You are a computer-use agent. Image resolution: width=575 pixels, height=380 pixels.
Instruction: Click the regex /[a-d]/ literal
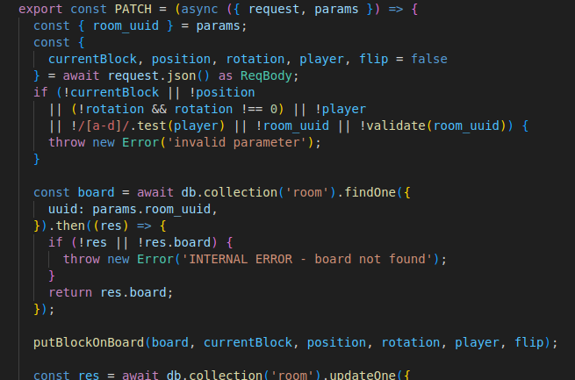104,125
